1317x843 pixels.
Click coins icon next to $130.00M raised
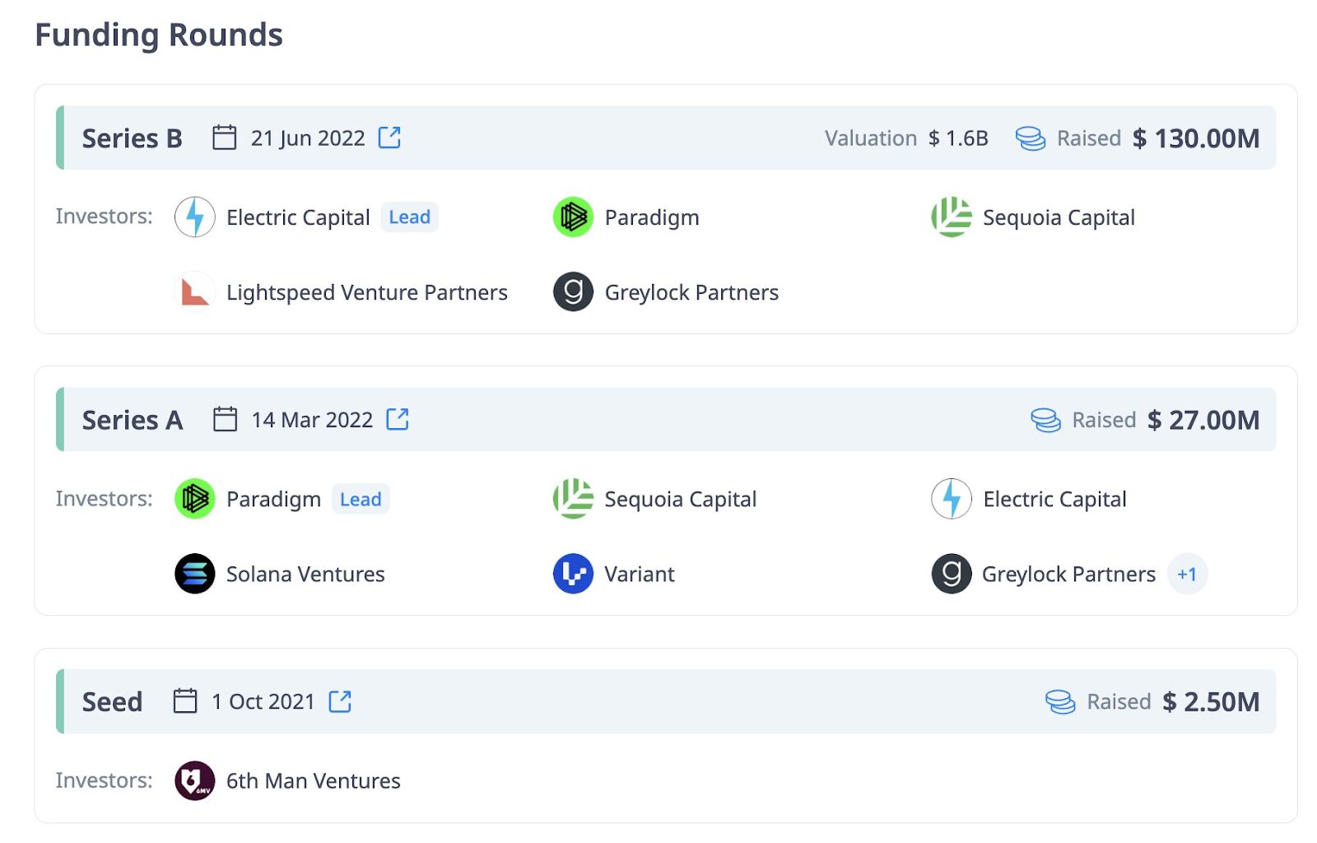(1030, 138)
